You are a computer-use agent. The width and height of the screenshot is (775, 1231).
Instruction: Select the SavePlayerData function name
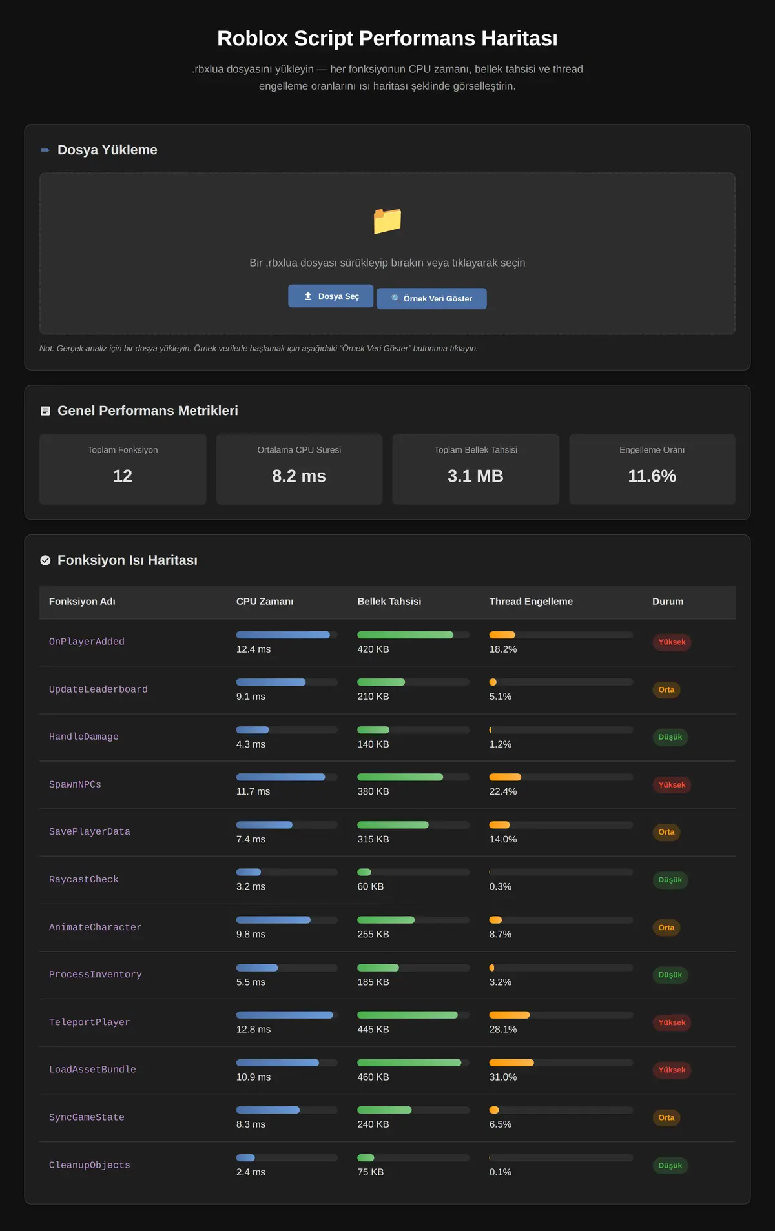pyautogui.click(x=90, y=831)
